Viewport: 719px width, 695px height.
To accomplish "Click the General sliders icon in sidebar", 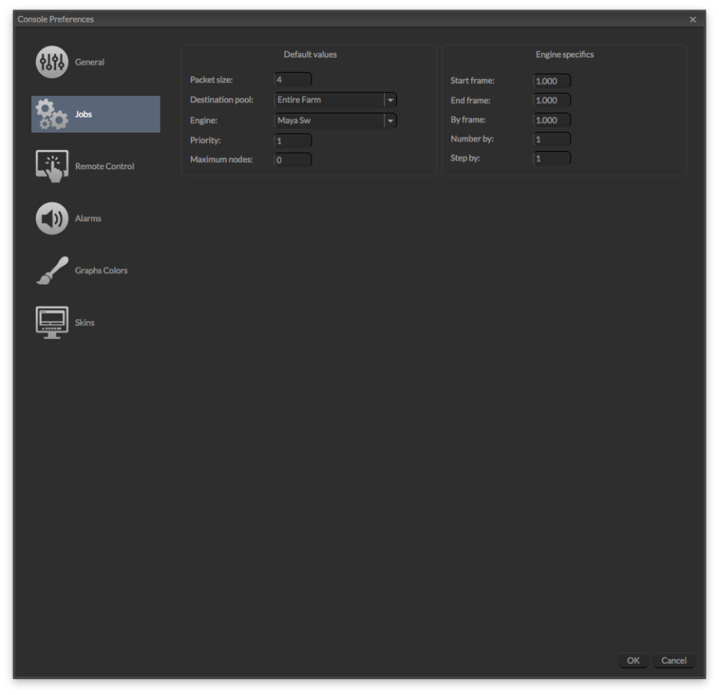I will (51, 62).
